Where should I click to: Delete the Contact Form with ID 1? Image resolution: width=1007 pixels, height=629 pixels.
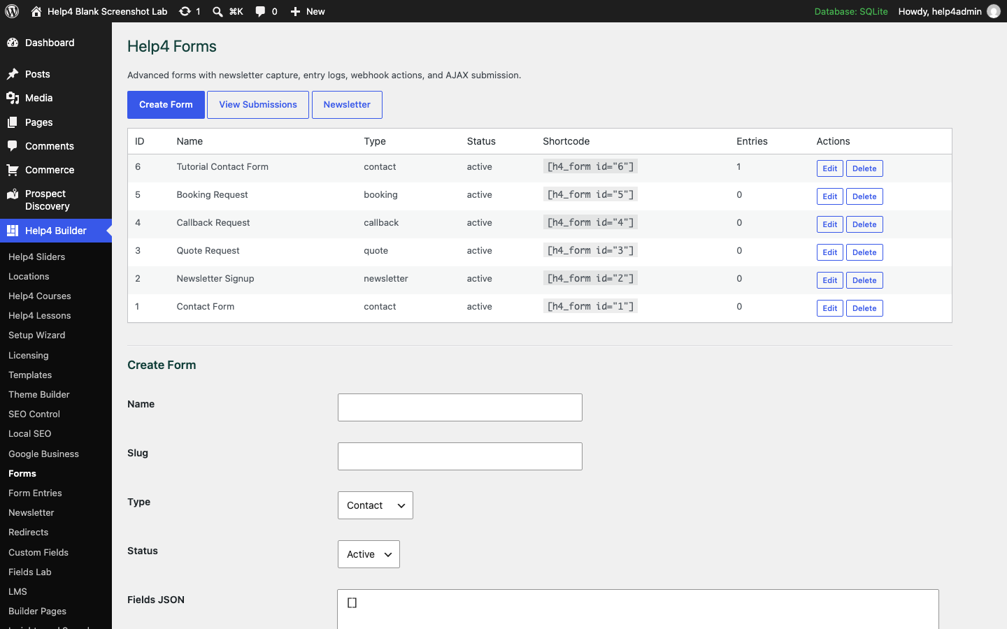tap(864, 308)
